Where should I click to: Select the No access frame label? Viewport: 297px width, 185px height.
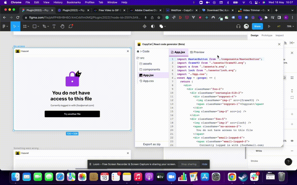(19, 46)
